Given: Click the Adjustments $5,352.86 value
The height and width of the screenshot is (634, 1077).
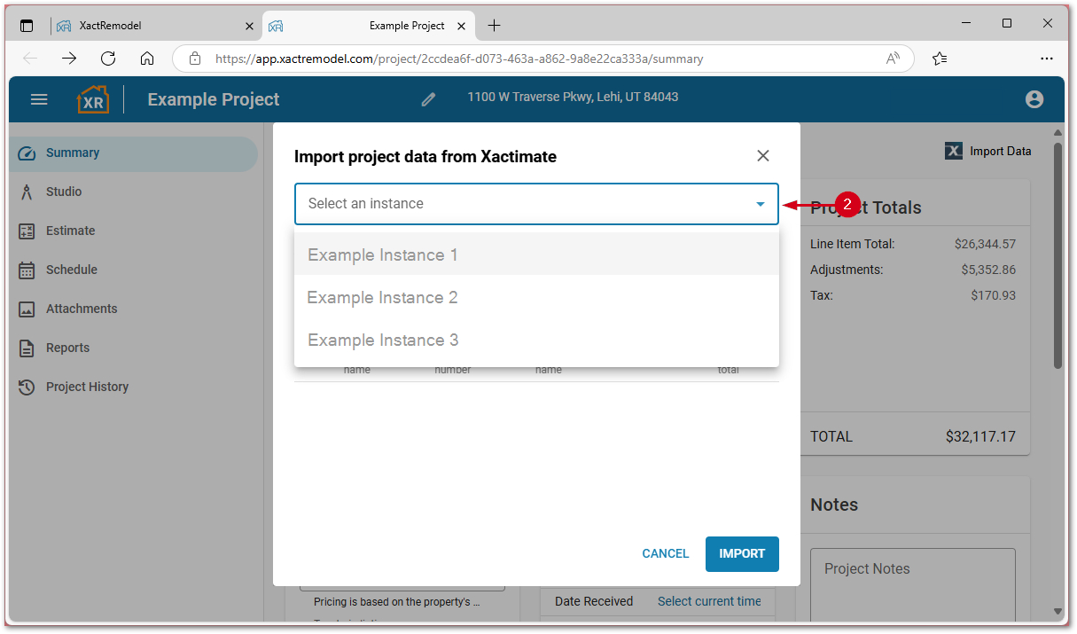Looking at the screenshot, I should (x=988, y=270).
